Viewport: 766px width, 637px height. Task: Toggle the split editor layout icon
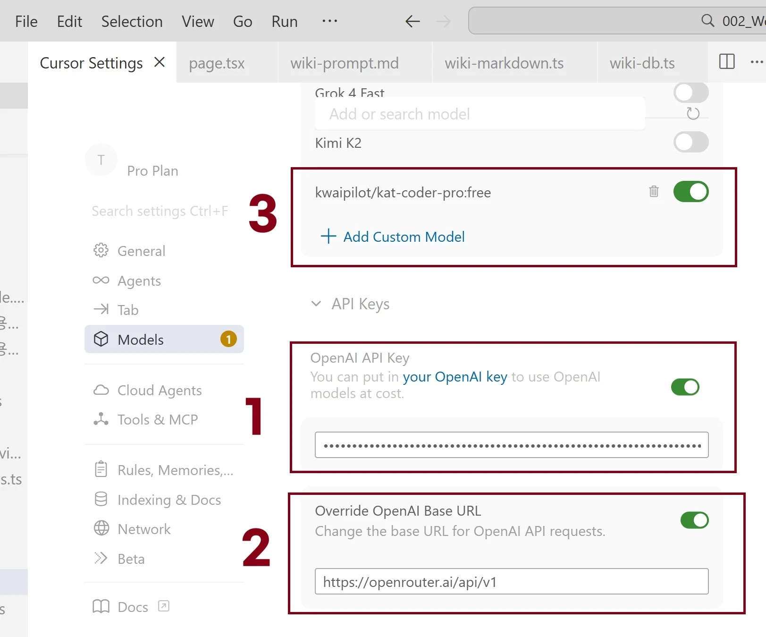coord(726,62)
